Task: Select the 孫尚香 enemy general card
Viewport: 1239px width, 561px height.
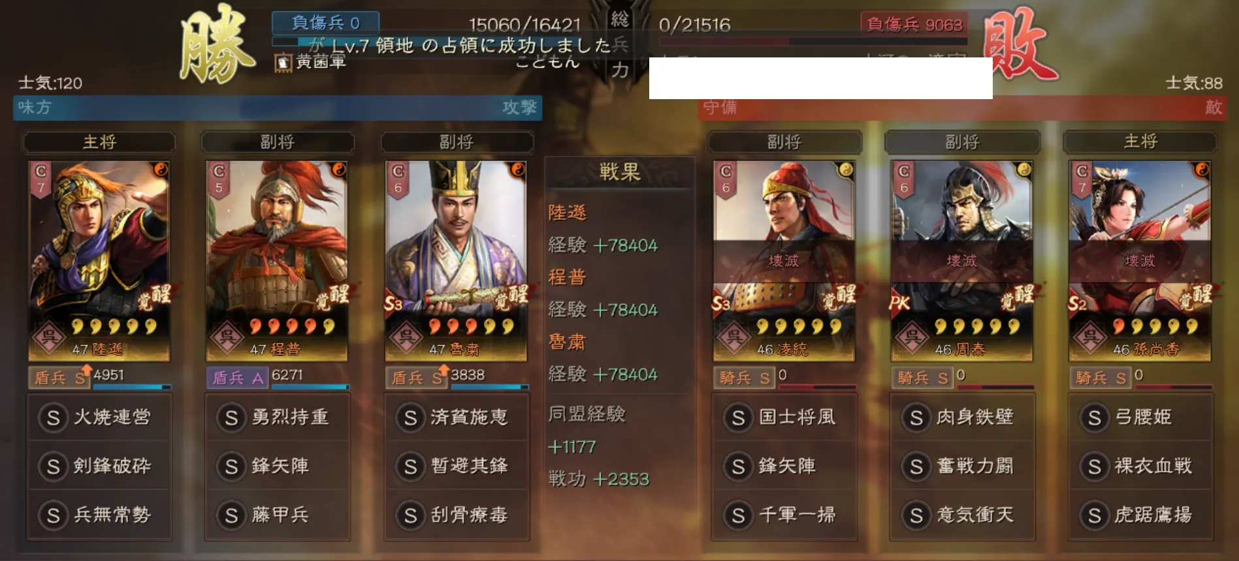Action: click(1140, 261)
